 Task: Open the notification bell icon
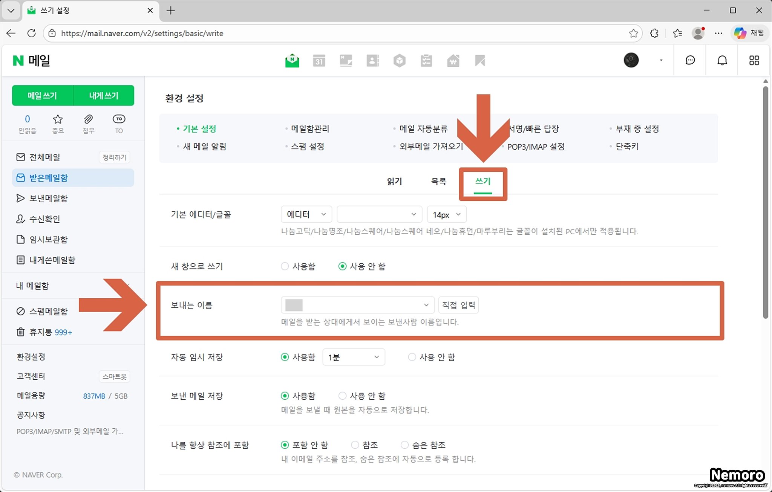722,61
